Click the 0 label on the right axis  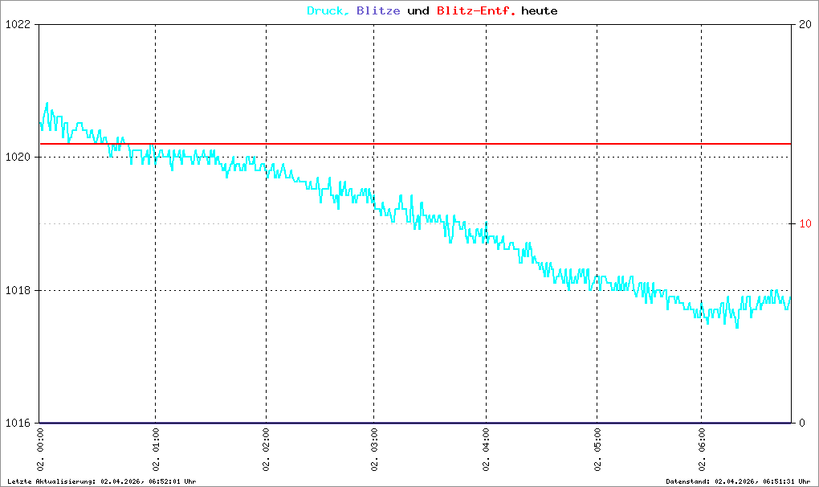click(x=800, y=423)
